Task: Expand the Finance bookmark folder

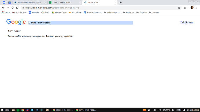Action: pos(141,12)
